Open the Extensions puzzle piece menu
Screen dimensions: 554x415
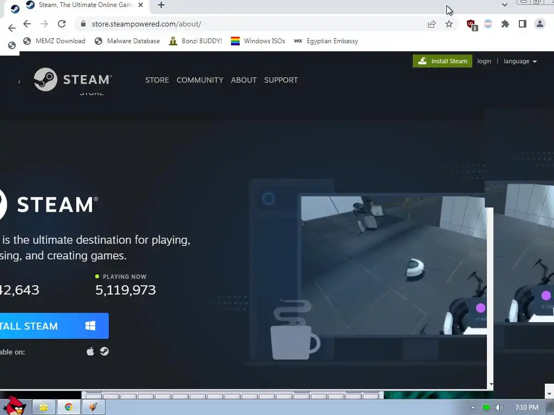click(x=505, y=24)
